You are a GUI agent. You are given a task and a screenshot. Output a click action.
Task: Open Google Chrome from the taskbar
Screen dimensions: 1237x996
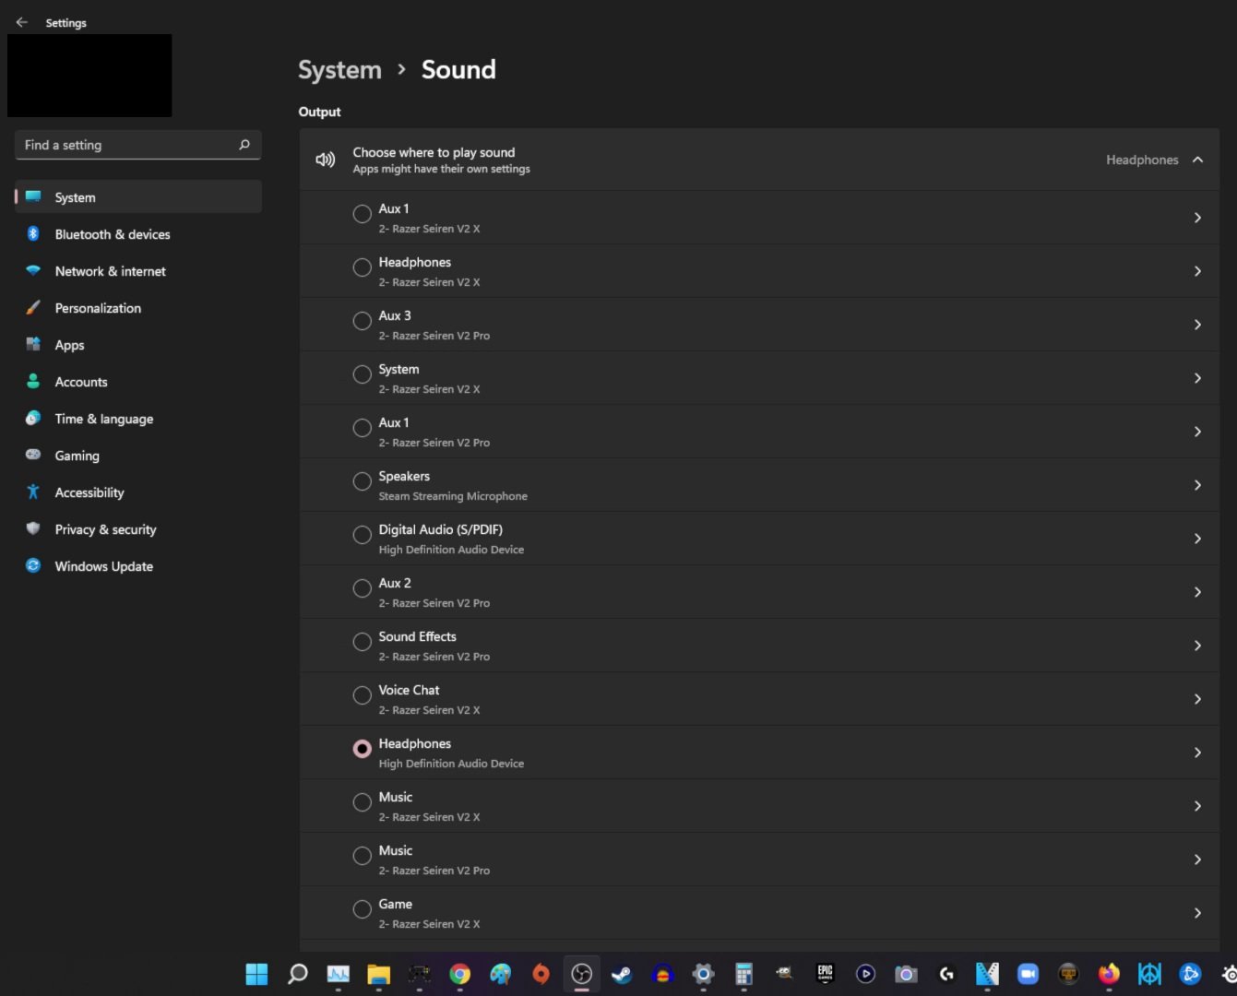460,974
